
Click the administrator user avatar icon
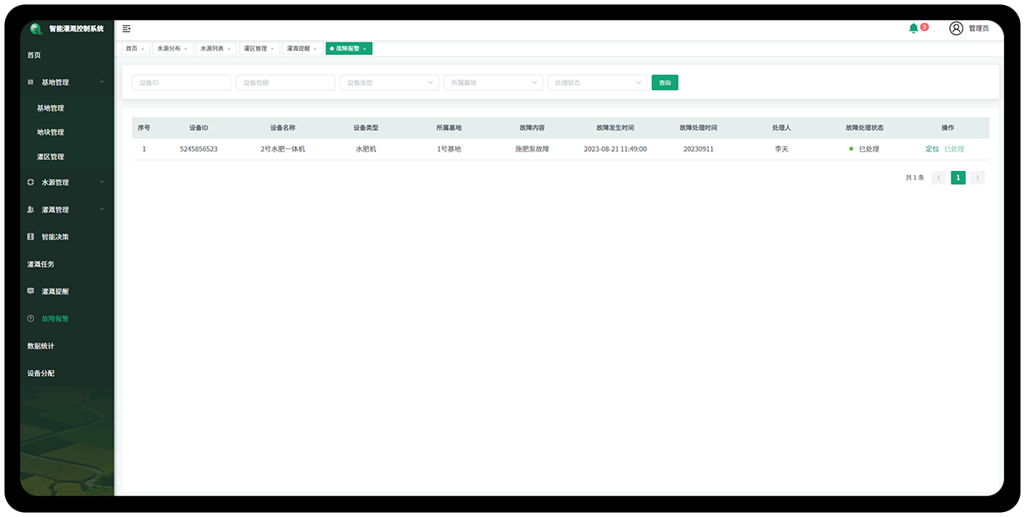(957, 28)
